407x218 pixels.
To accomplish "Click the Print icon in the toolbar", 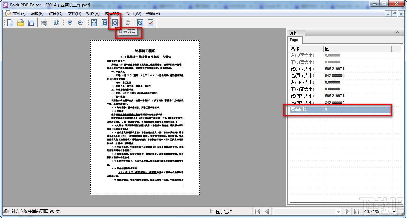I will tap(44, 23).
